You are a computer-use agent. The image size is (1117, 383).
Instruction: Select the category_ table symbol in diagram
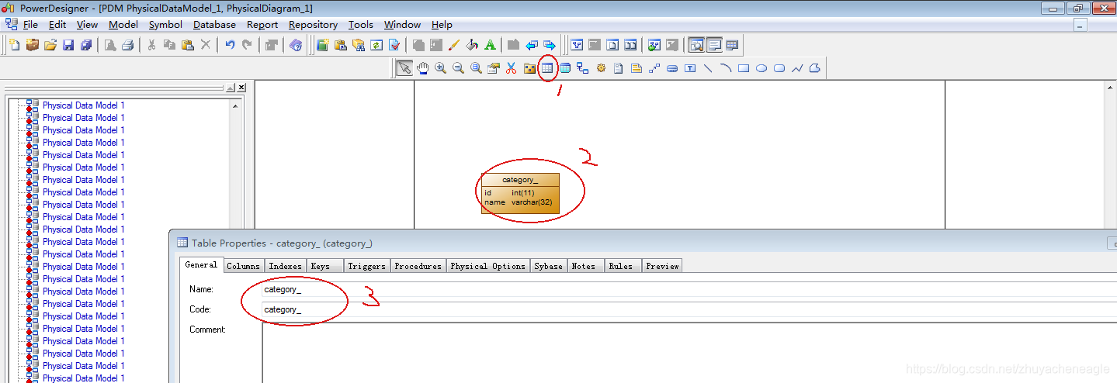[x=520, y=193]
